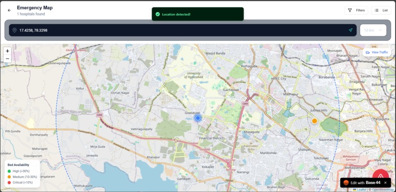
Task: Click the Narsingi map label
Action: (x=244, y=172)
